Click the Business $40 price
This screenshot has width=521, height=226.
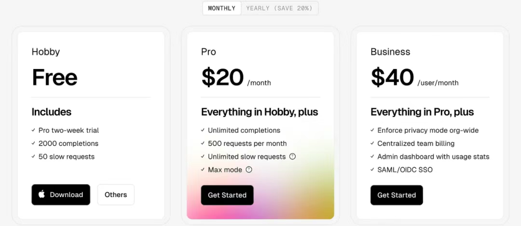pos(392,78)
